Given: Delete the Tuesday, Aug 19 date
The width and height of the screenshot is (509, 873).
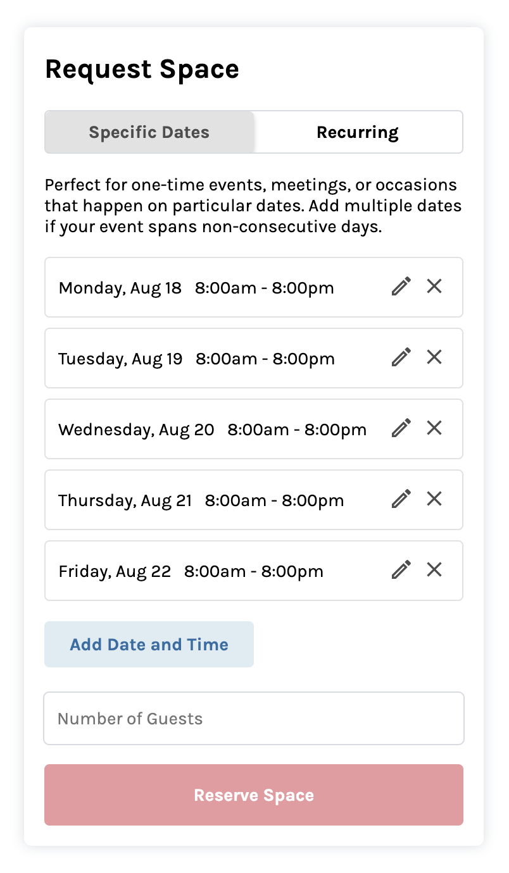Looking at the screenshot, I should tap(434, 357).
